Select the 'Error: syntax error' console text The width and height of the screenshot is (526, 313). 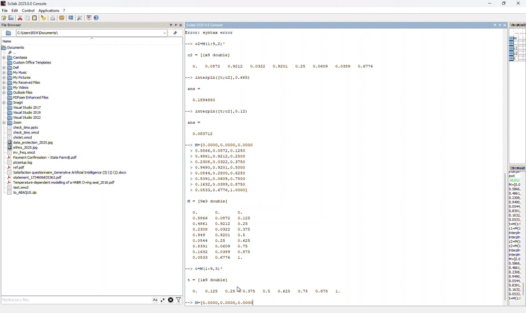[x=209, y=33]
